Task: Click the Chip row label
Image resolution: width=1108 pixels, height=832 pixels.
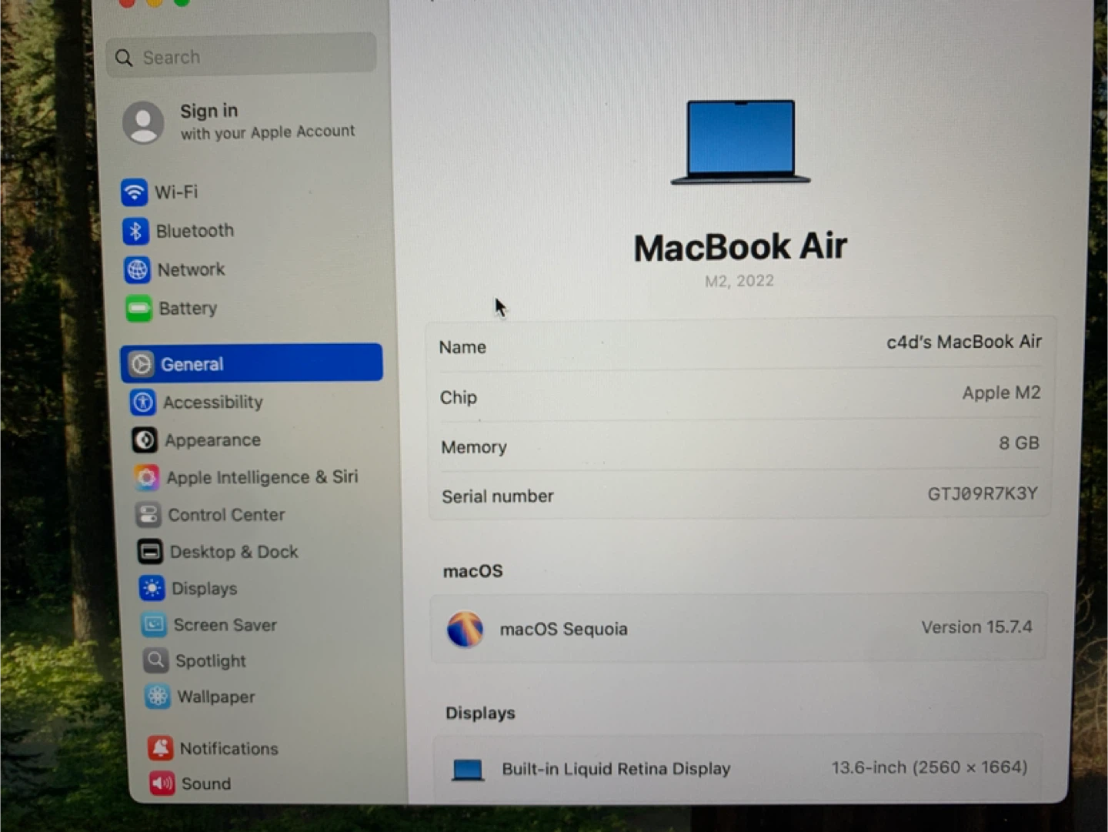Action: (x=459, y=398)
